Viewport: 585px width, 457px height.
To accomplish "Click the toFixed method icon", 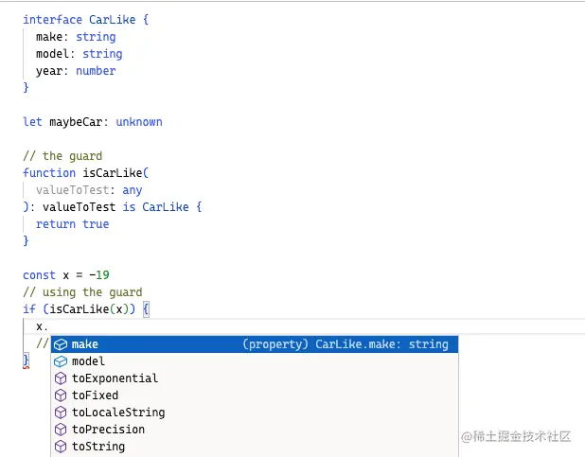I will click(61, 395).
